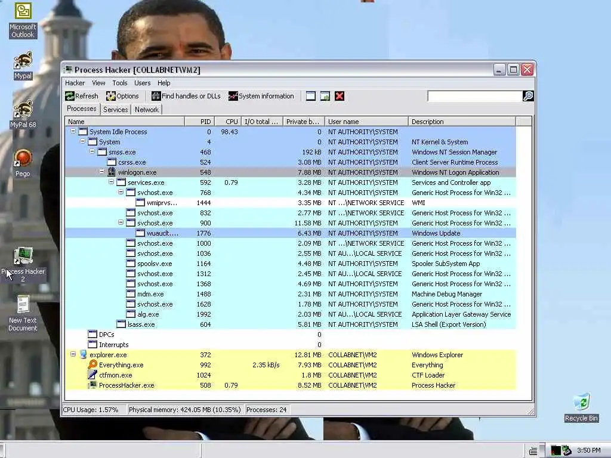This screenshot has height=458, width=611.
Task: Sort by the Name column header
Action: 125,122
